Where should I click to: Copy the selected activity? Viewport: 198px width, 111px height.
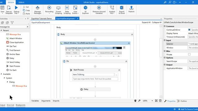26,10
